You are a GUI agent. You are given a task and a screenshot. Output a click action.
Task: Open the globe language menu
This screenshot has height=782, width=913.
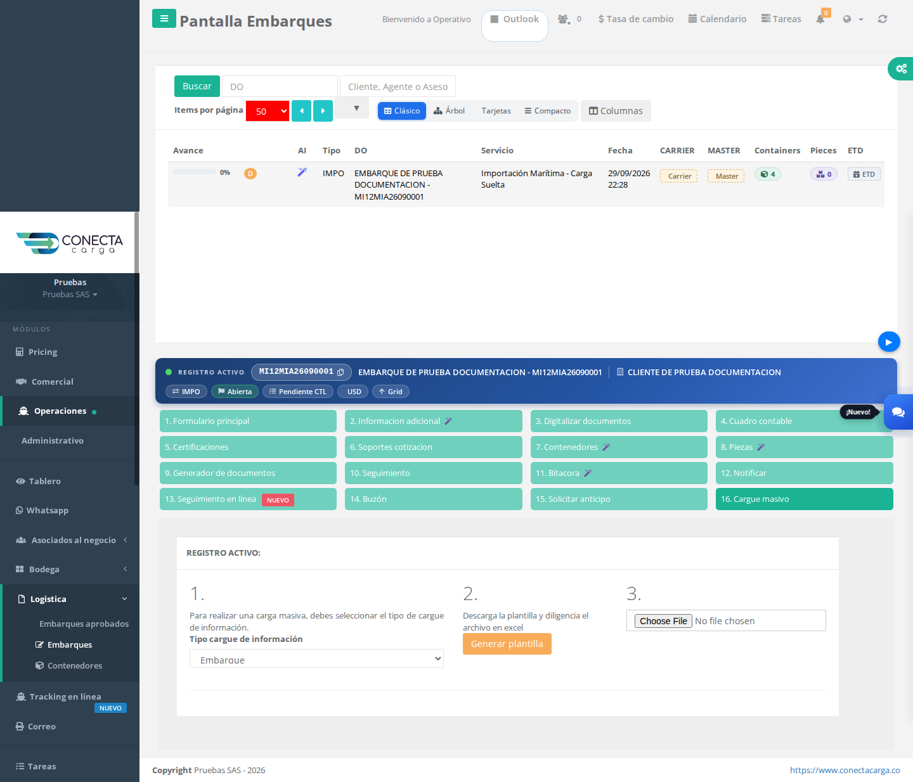[x=853, y=19]
